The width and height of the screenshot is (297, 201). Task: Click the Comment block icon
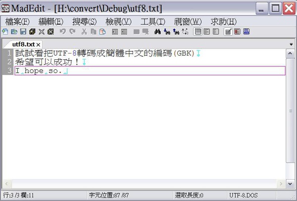(137, 32)
